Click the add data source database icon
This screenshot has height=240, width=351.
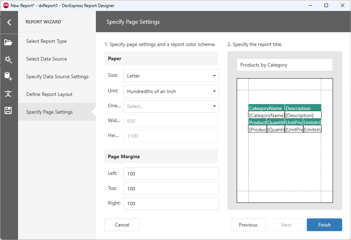[8, 76]
